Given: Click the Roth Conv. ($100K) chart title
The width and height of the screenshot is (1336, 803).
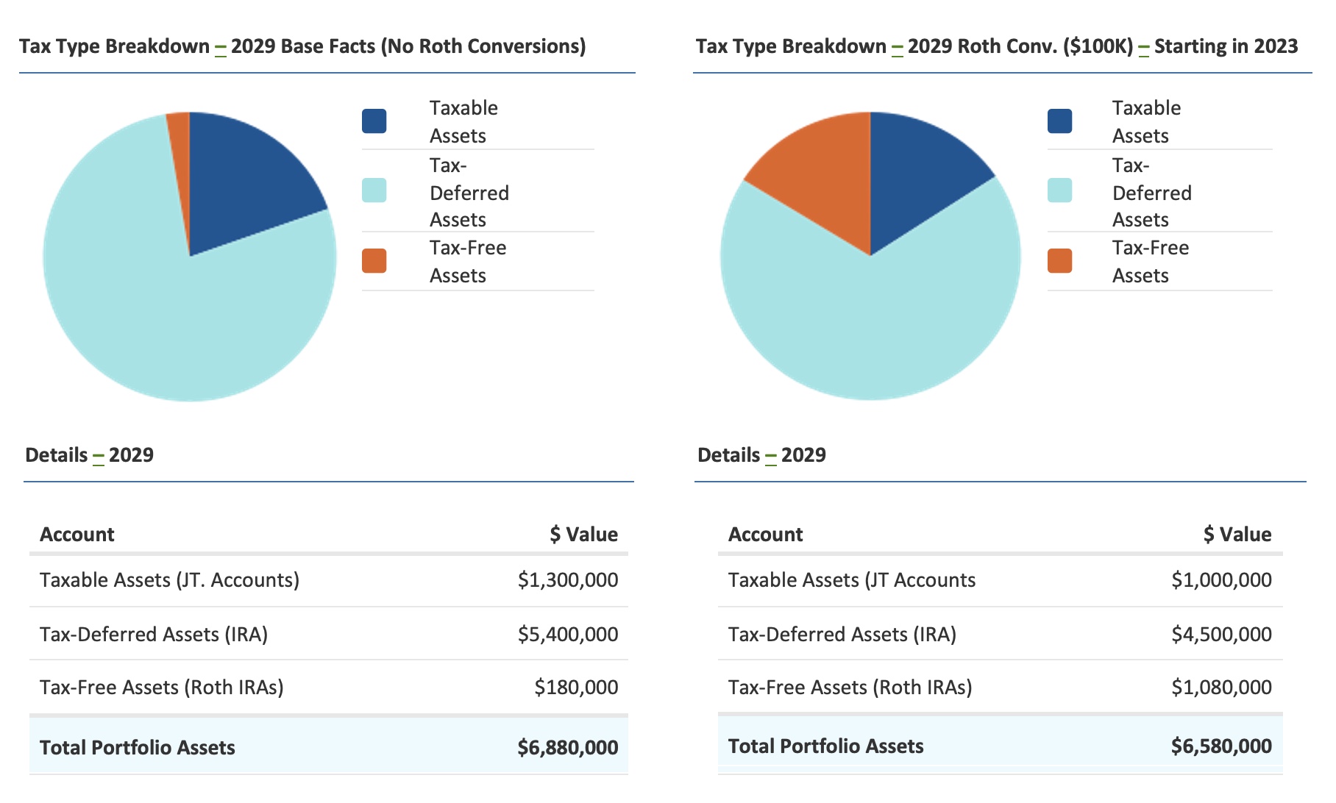Looking at the screenshot, I should 996,46.
